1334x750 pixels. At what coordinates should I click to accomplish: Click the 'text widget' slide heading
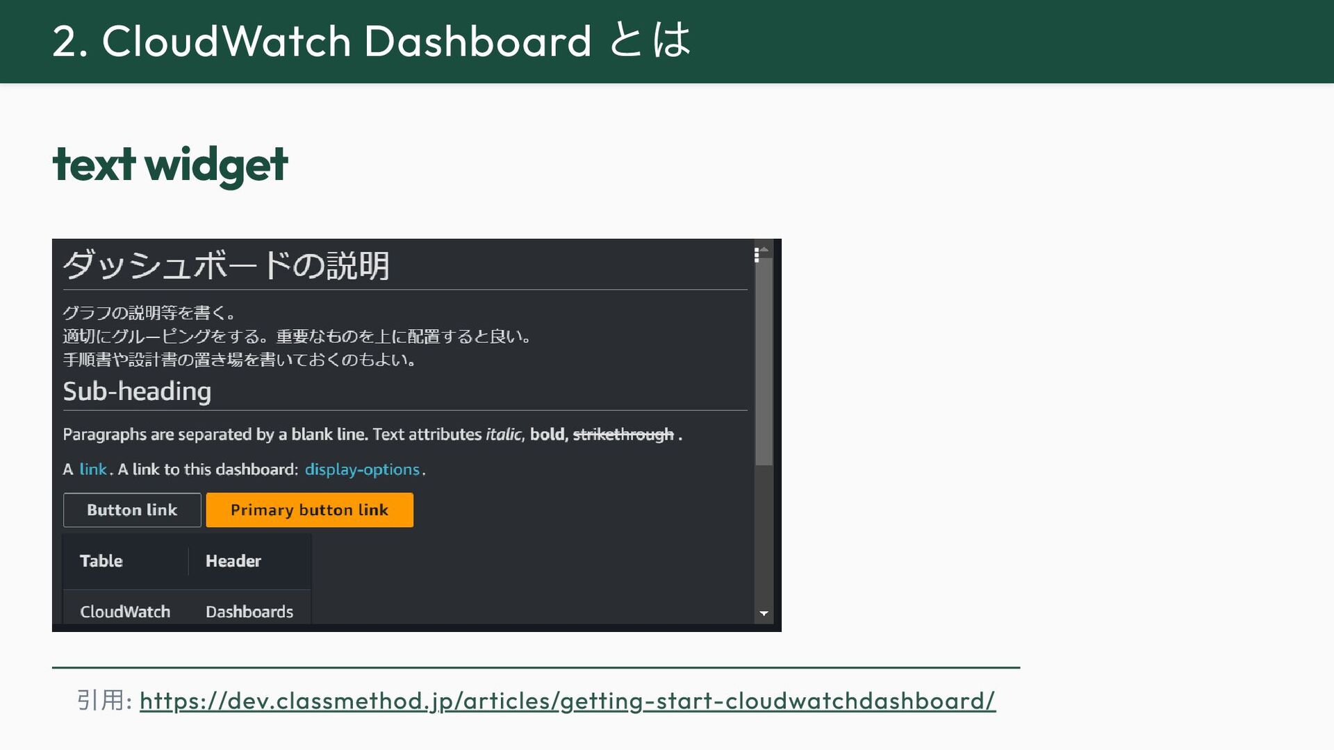click(x=170, y=165)
